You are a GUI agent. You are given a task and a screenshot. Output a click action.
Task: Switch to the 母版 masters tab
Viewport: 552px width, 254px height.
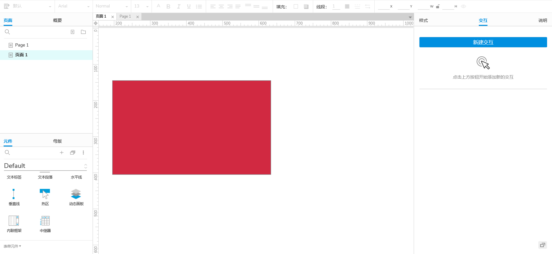[58, 141]
